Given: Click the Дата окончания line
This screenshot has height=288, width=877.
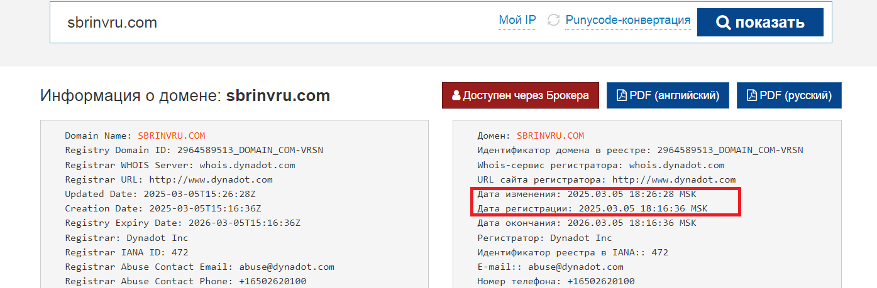Looking at the screenshot, I should tap(587, 223).
